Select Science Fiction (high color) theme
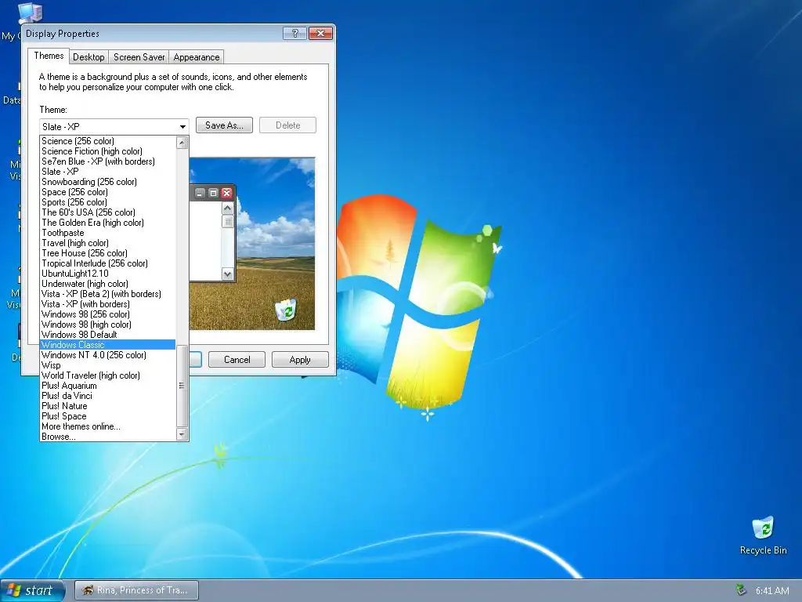802x602 pixels. [x=108, y=151]
